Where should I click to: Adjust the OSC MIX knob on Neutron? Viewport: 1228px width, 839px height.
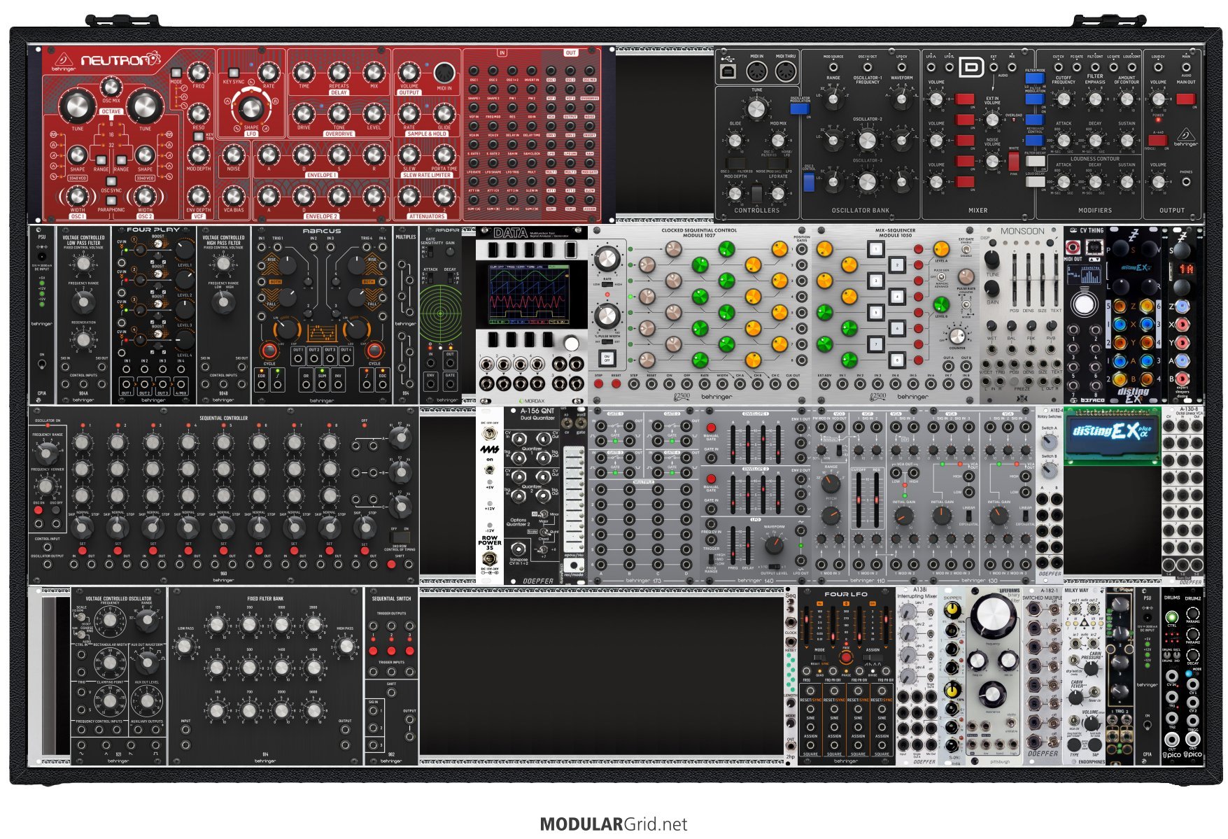coord(111,86)
